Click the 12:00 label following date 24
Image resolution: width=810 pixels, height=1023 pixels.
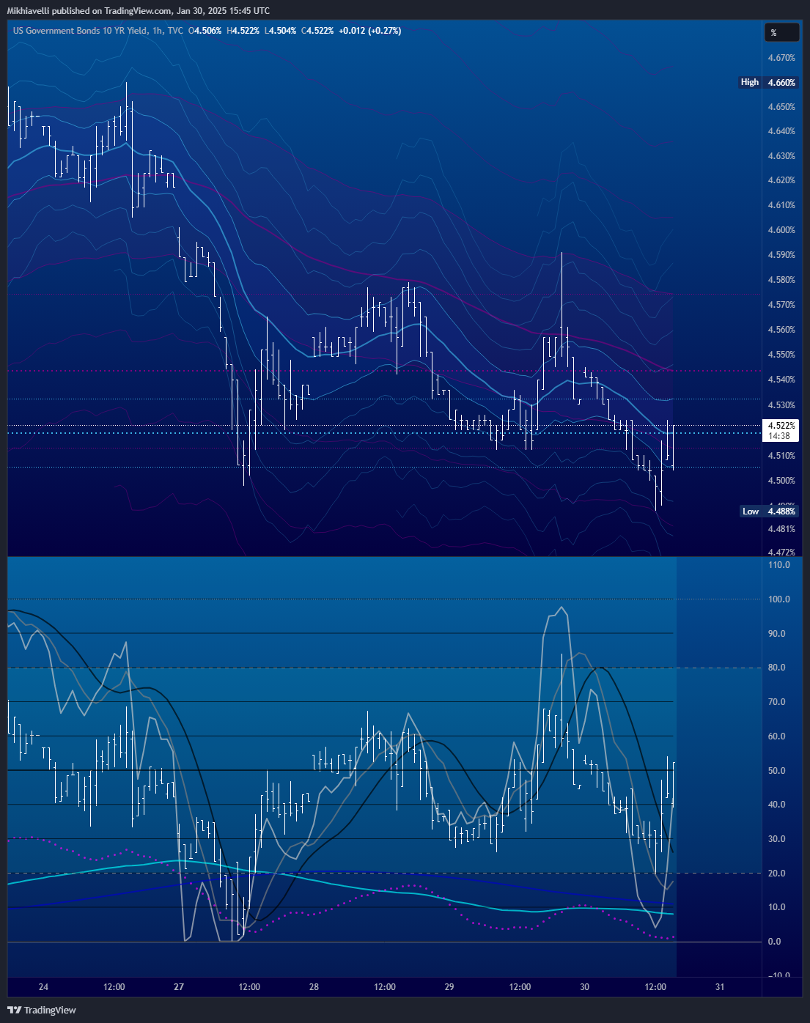[114, 987]
